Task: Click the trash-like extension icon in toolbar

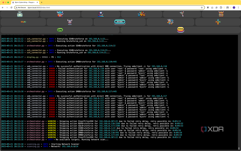Action: (208, 7)
